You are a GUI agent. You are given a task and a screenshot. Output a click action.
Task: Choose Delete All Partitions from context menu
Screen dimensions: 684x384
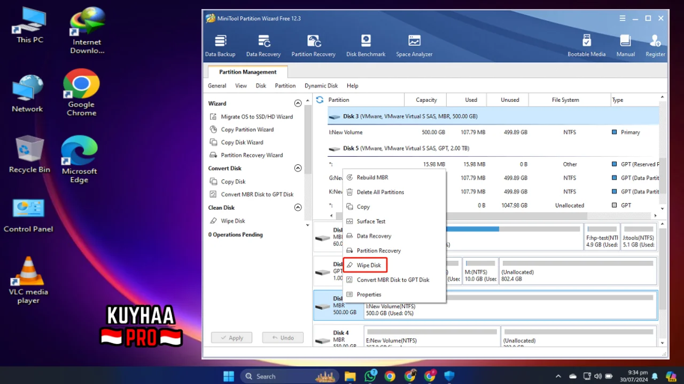(x=394, y=192)
